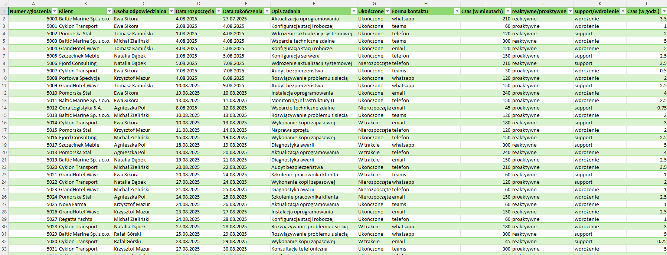Open the reaktywne/proaktywne filter dropdown
The image size is (667, 255).
point(570,11)
